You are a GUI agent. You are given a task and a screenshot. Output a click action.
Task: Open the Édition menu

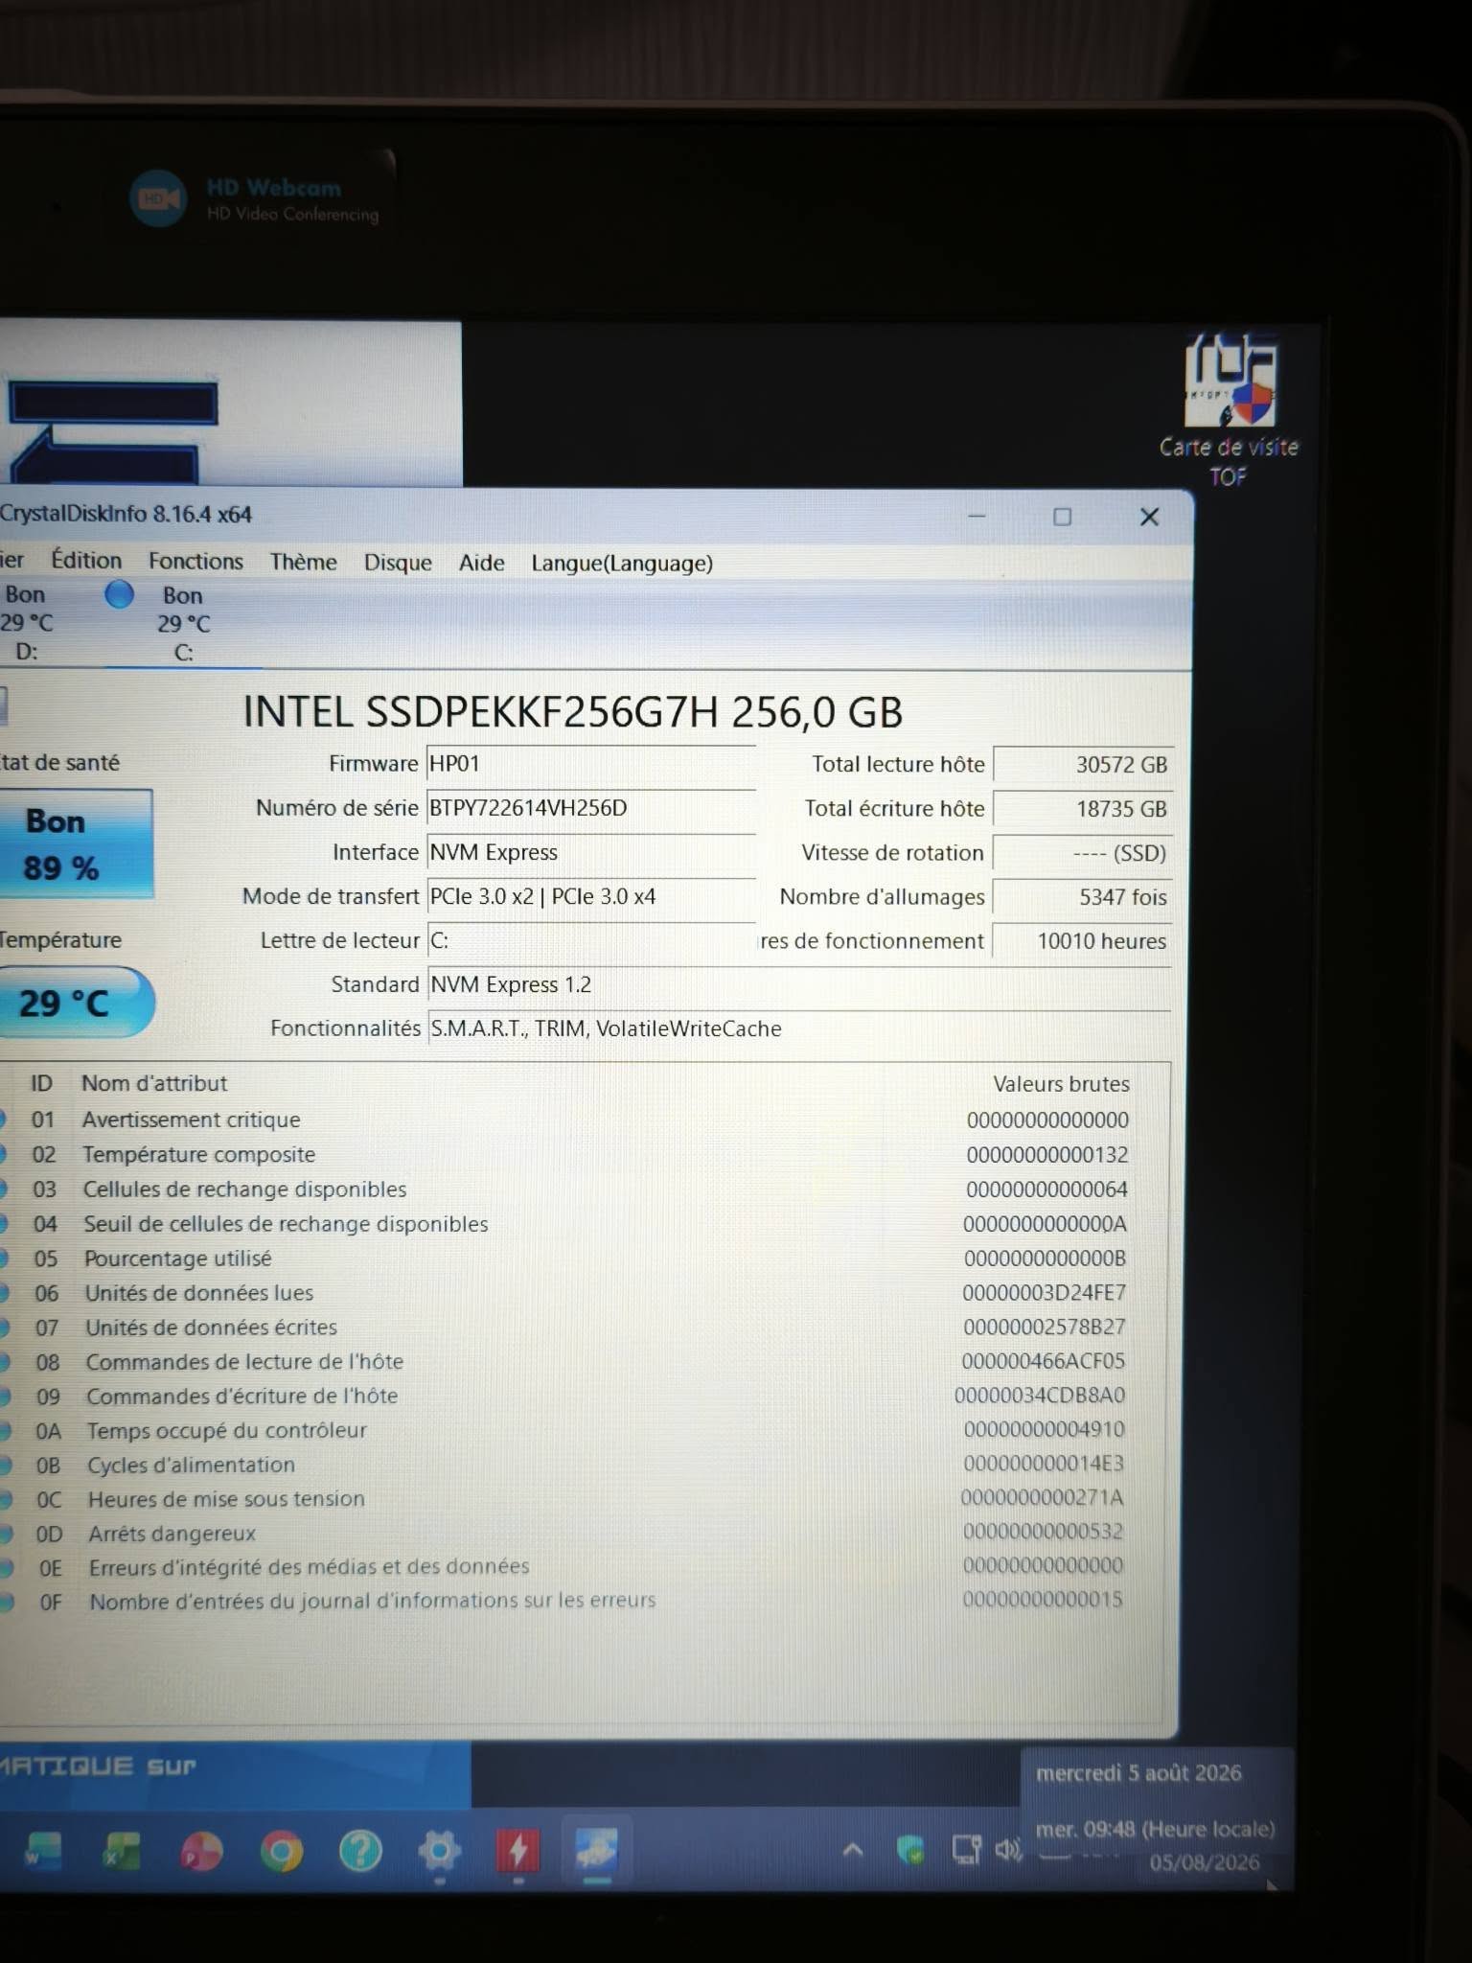(86, 561)
